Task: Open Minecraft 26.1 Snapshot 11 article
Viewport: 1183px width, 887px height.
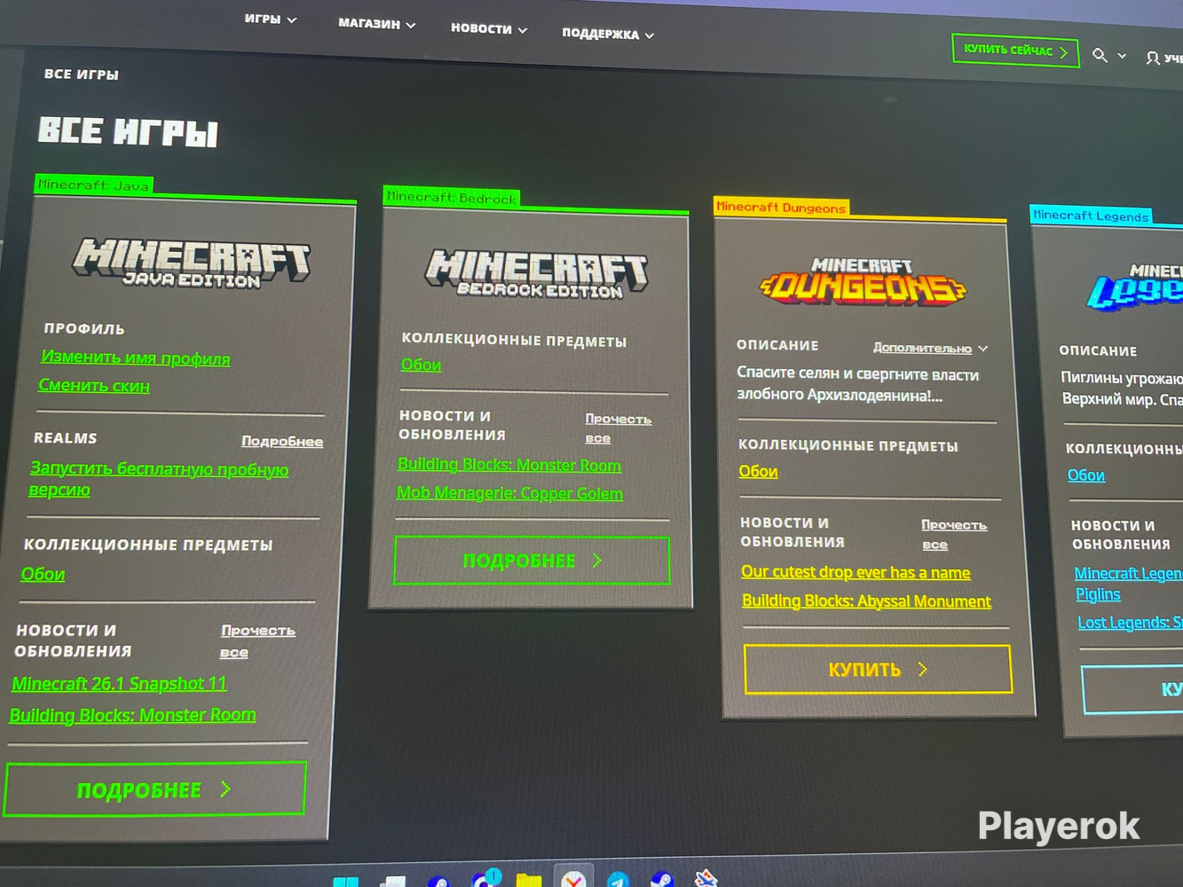Action: 119,684
